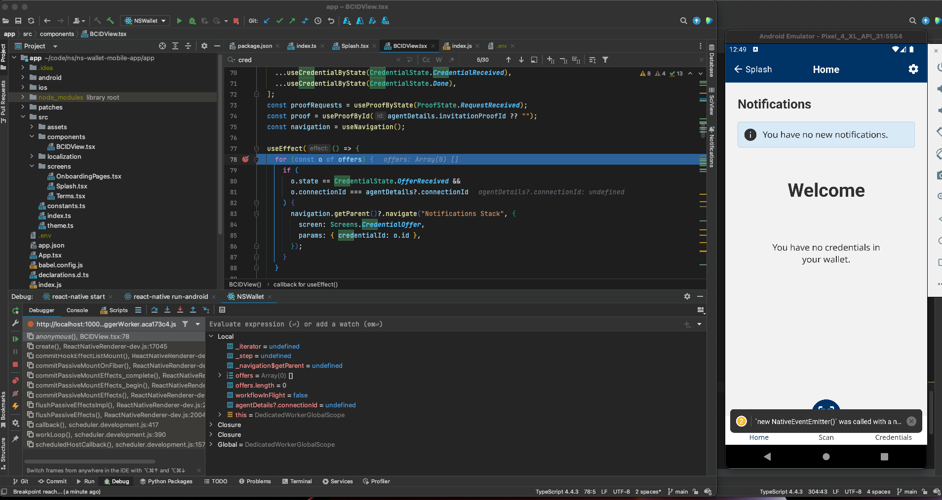Expand the node_modules folder
This screenshot has height=500, width=942.
point(23,97)
